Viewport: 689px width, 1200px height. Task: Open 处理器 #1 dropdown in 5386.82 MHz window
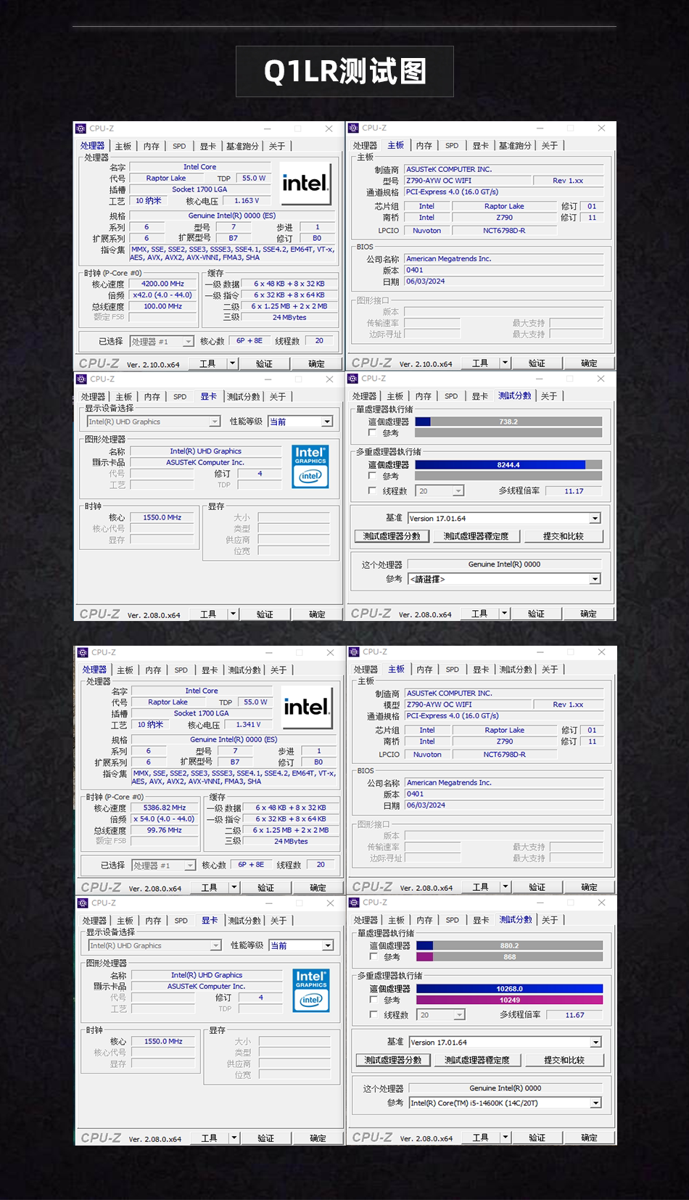point(164,865)
